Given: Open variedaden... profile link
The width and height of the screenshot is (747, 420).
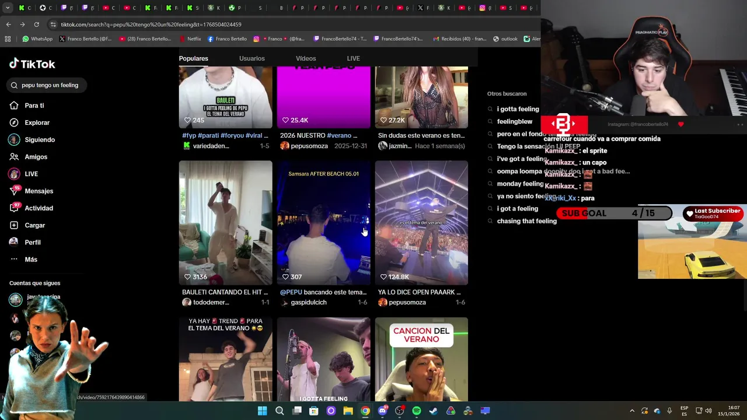Looking at the screenshot, I should coord(211,146).
